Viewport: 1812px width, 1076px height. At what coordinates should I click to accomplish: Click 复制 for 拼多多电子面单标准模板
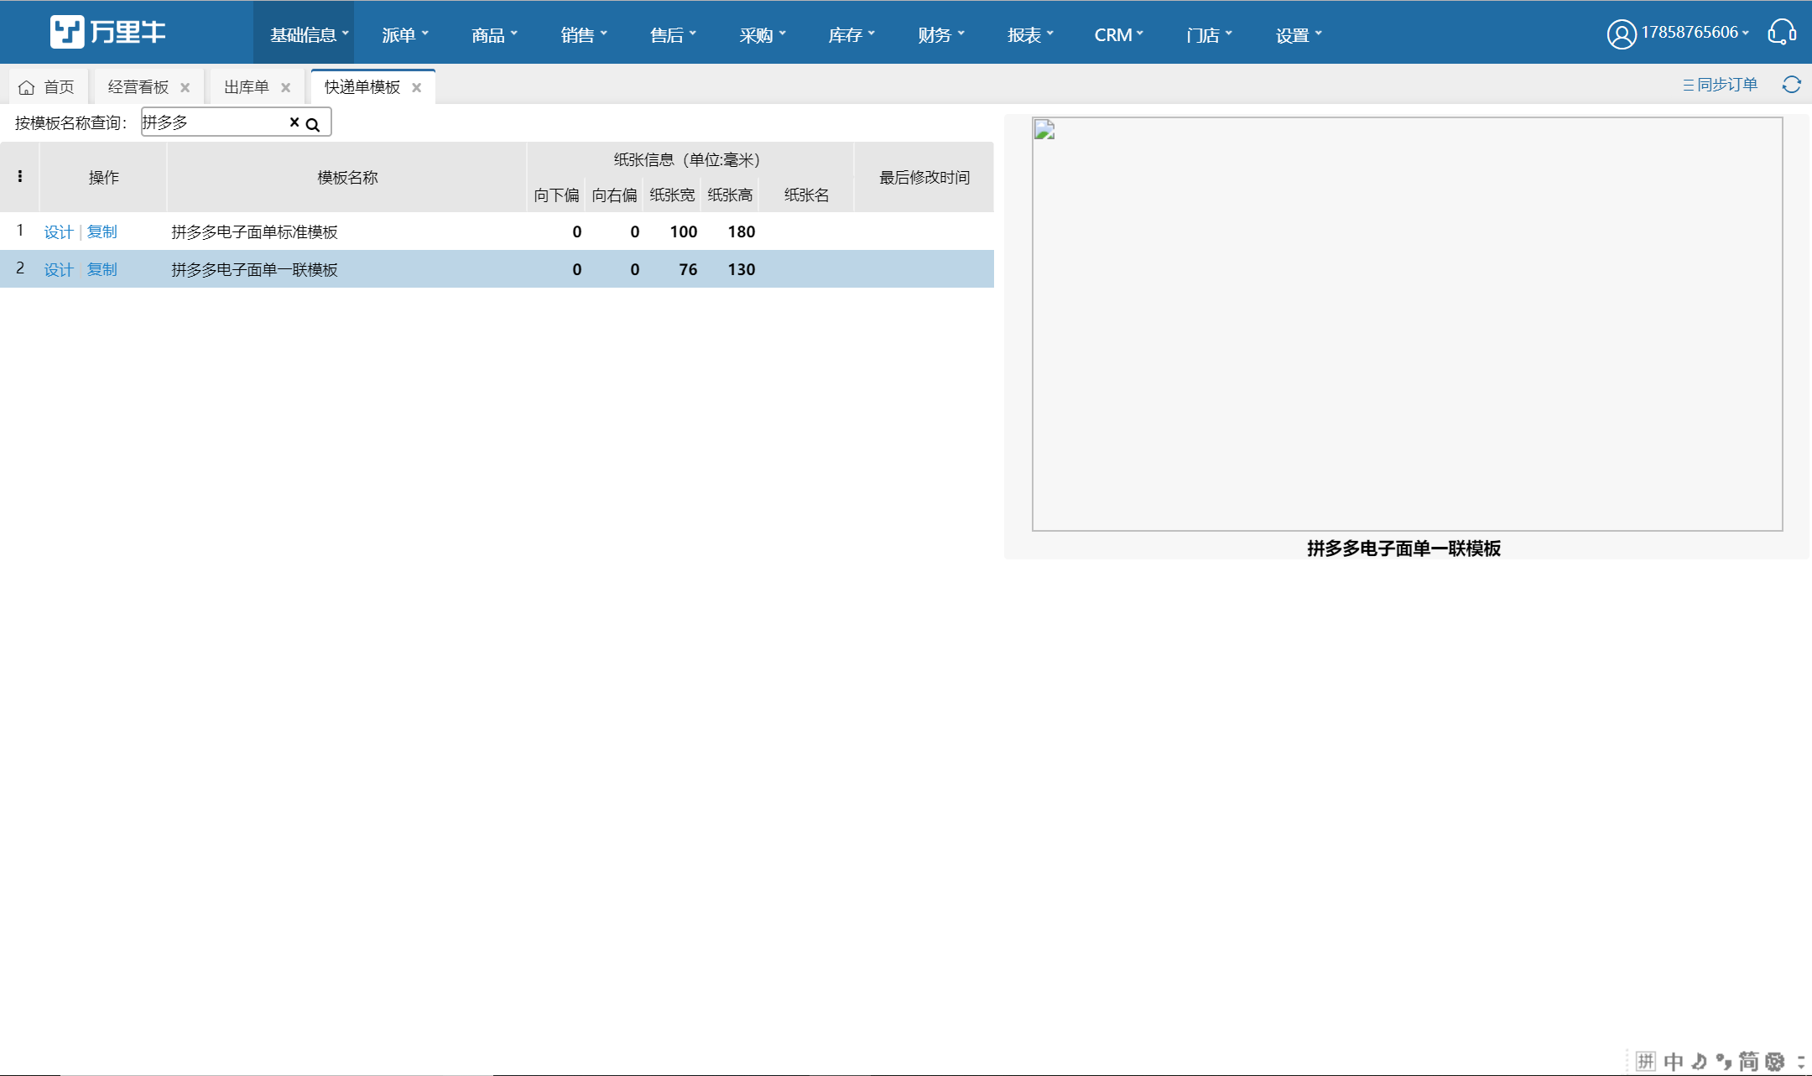coord(102,232)
